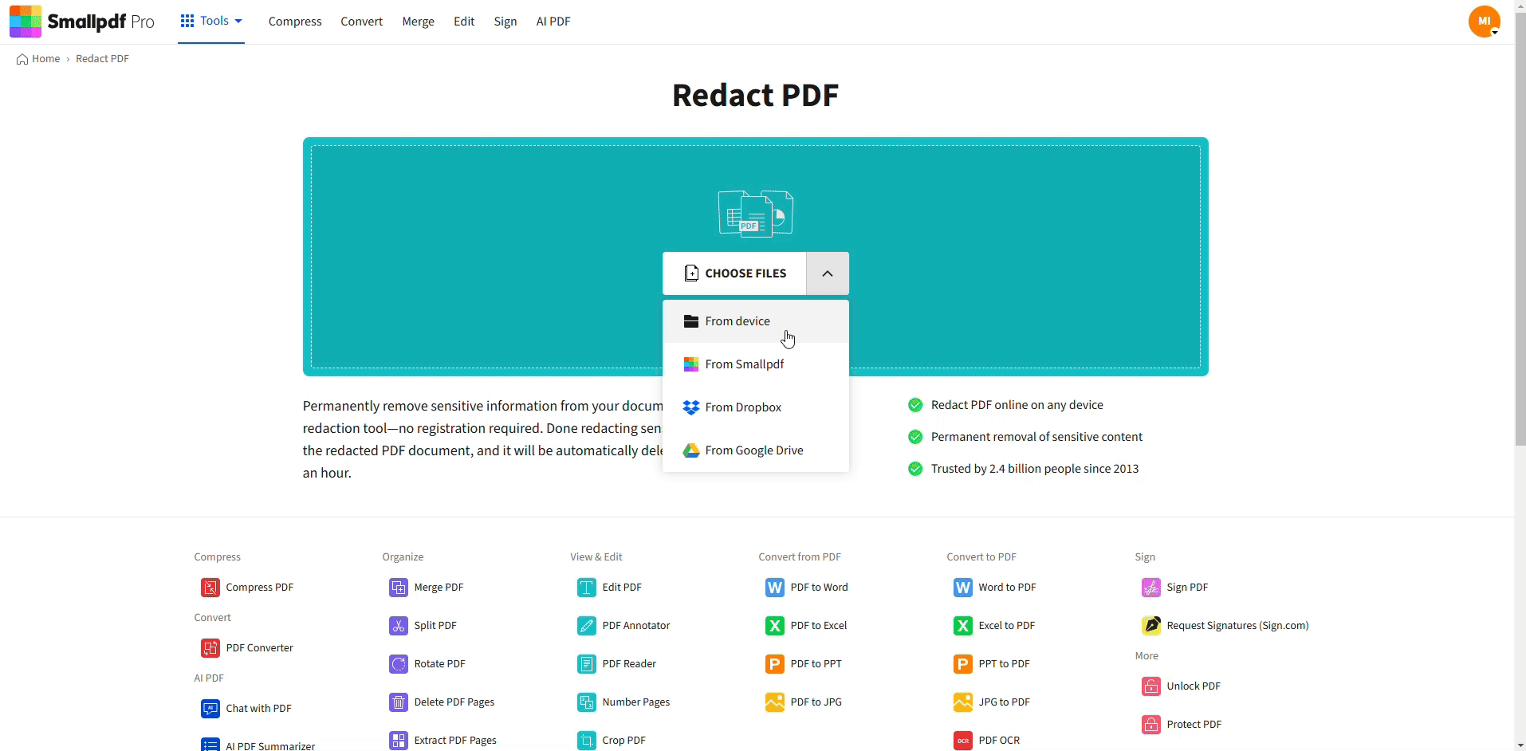Select the PDF Annotator icon
The height and width of the screenshot is (751, 1526).
point(588,626)
